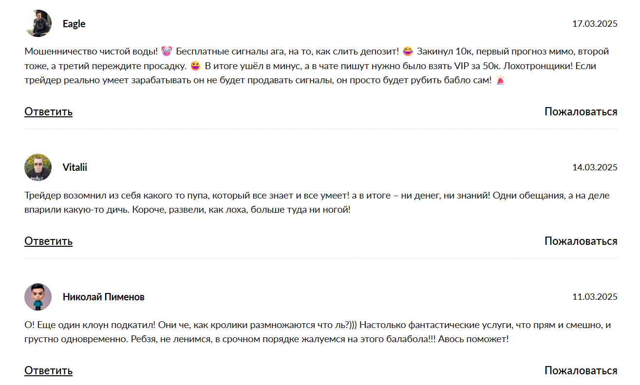Reply to Vitalii's comment via Ответить
The height and width of the screenshot is (385, 640).
click(48, 241)
